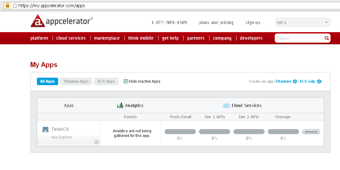Click the MANAGE button for TestACS
The width and height of the screenshot is (340, 170).
pos(311,132)
